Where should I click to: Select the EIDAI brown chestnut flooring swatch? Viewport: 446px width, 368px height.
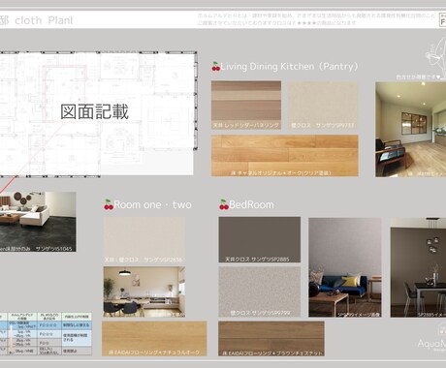tap(271, 339)
